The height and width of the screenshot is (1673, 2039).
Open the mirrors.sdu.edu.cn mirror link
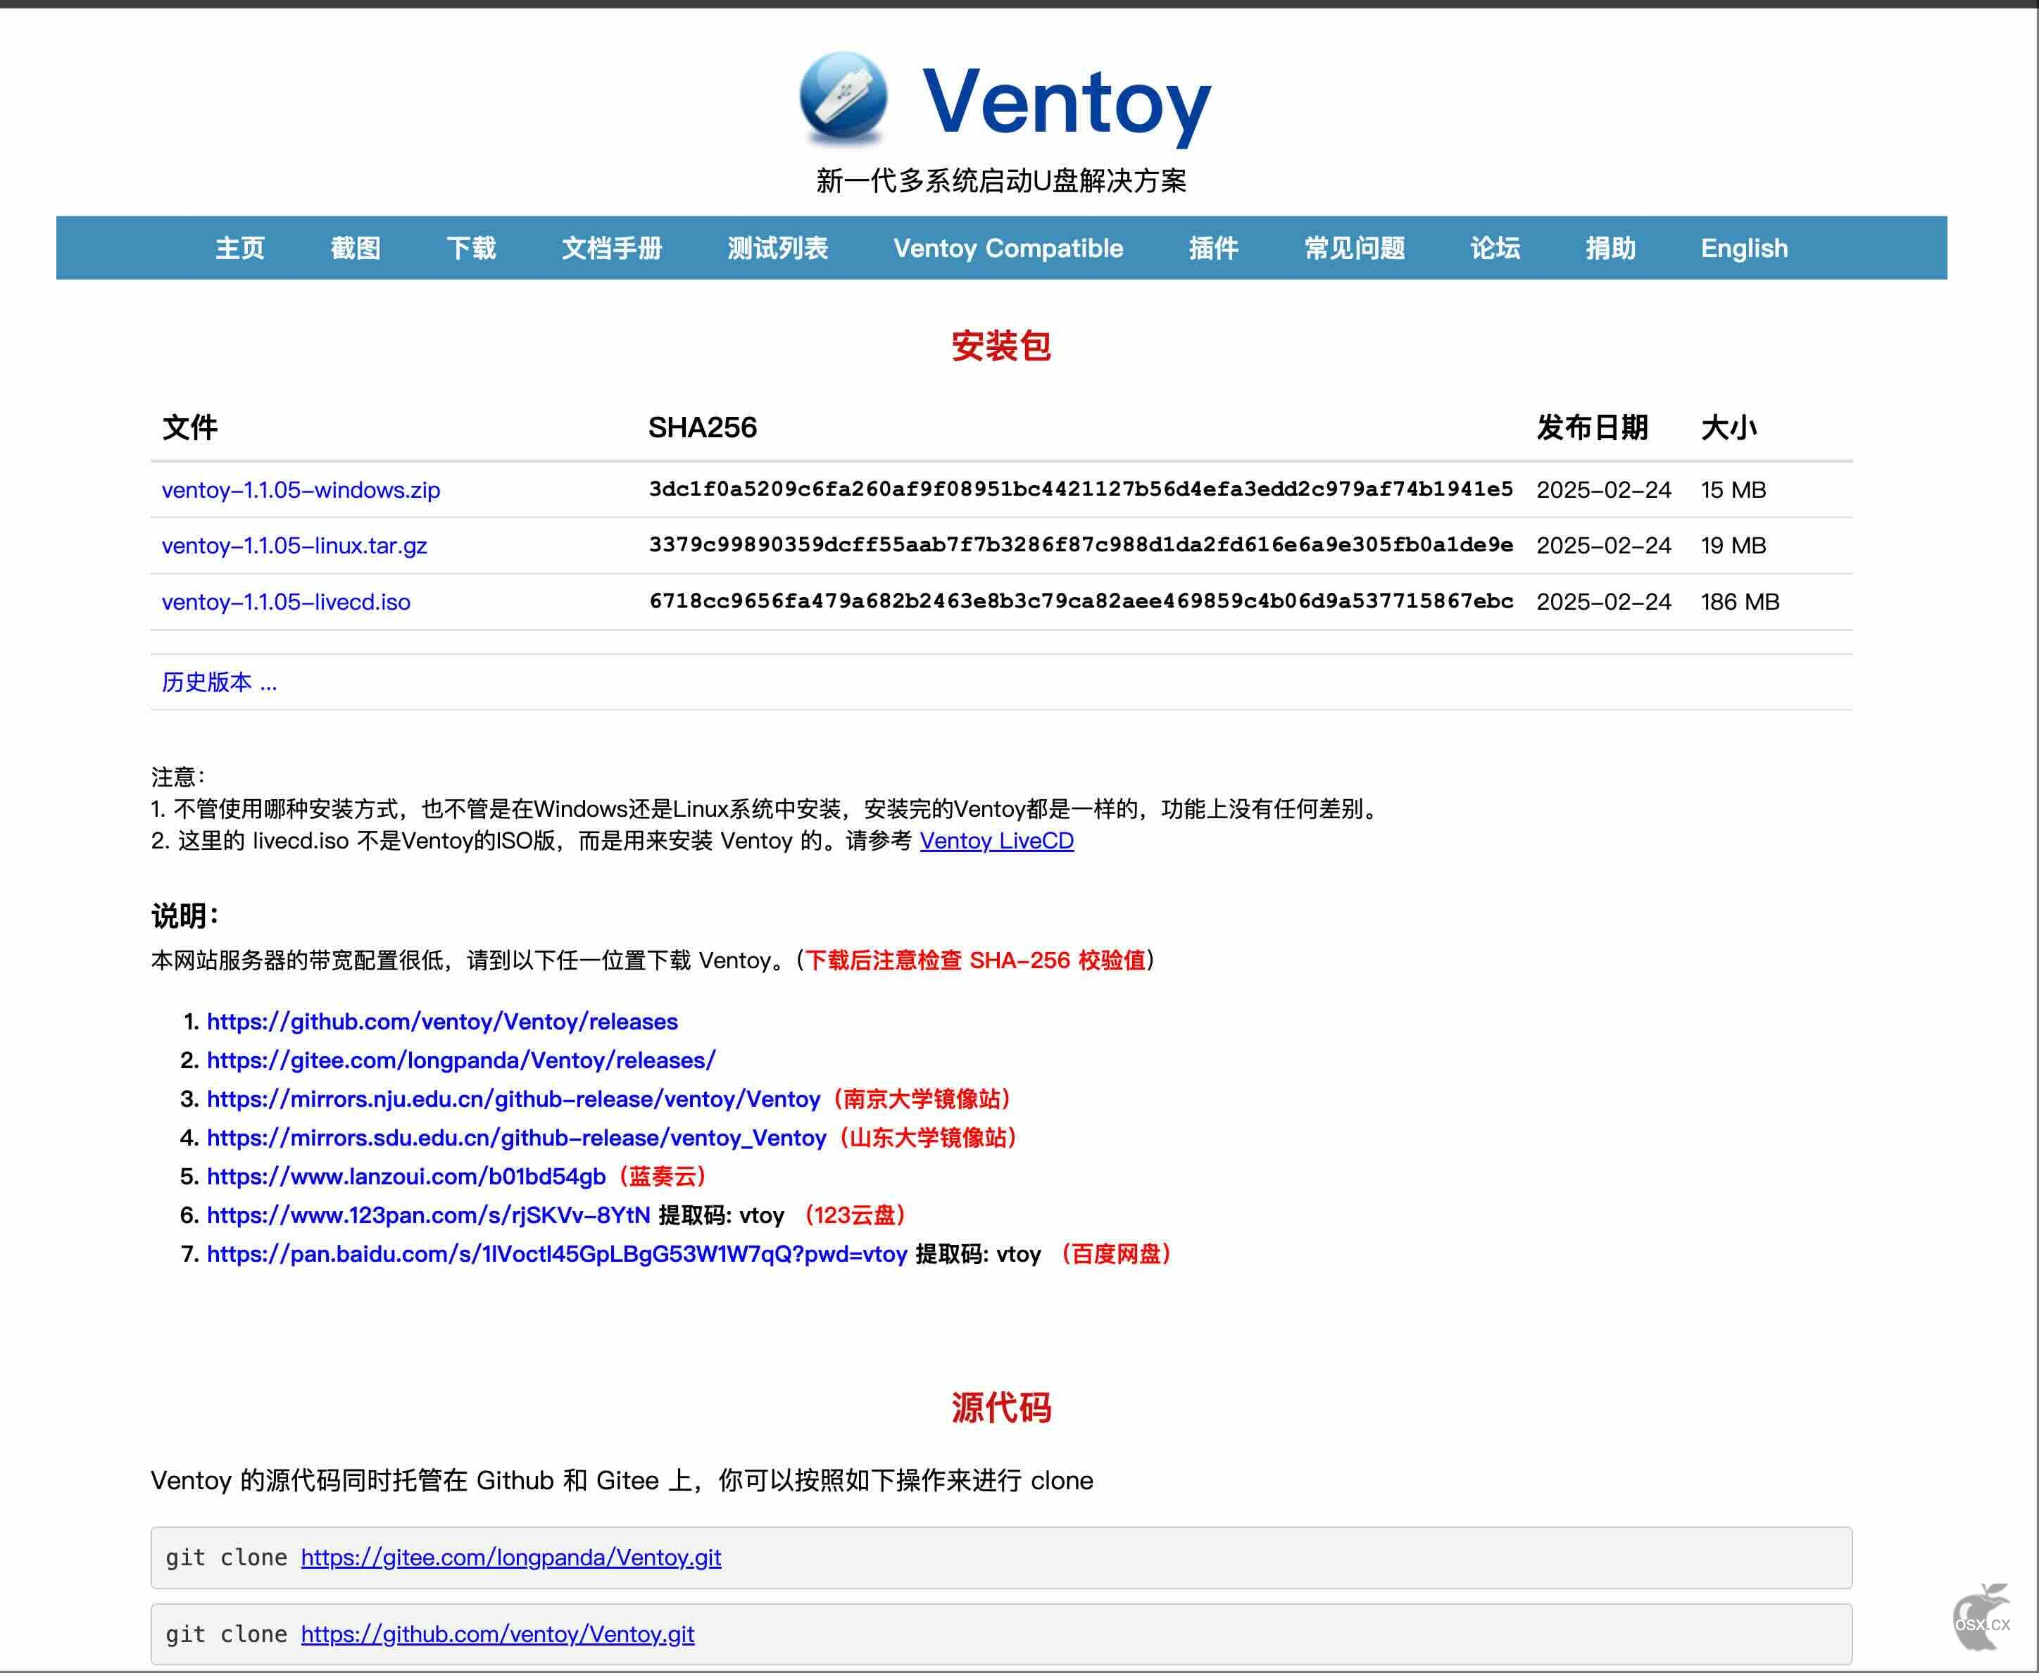(517, 1137)
